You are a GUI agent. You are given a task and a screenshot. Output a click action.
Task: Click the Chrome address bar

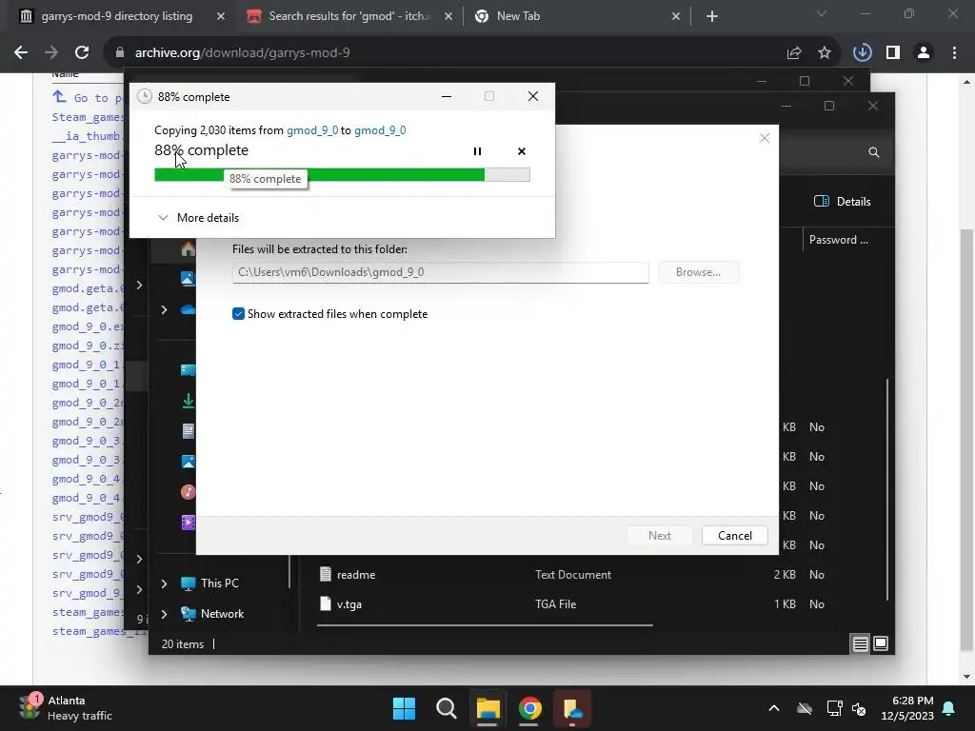pos(435,53)
